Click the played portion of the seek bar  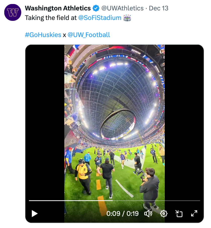(x=70, y=200)
